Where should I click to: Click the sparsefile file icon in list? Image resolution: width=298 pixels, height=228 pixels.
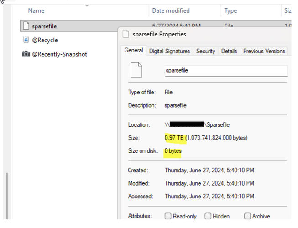point(26,26)
